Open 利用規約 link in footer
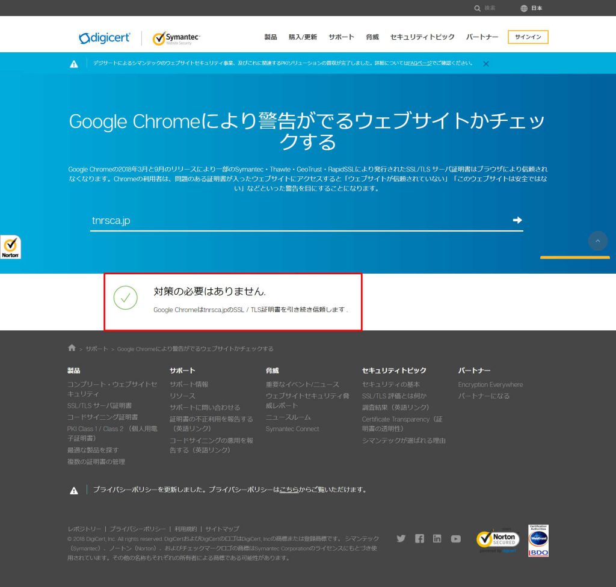 [185, 529]
